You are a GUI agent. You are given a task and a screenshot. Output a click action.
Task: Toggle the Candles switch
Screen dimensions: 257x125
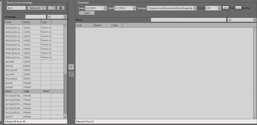coord(238,8)
